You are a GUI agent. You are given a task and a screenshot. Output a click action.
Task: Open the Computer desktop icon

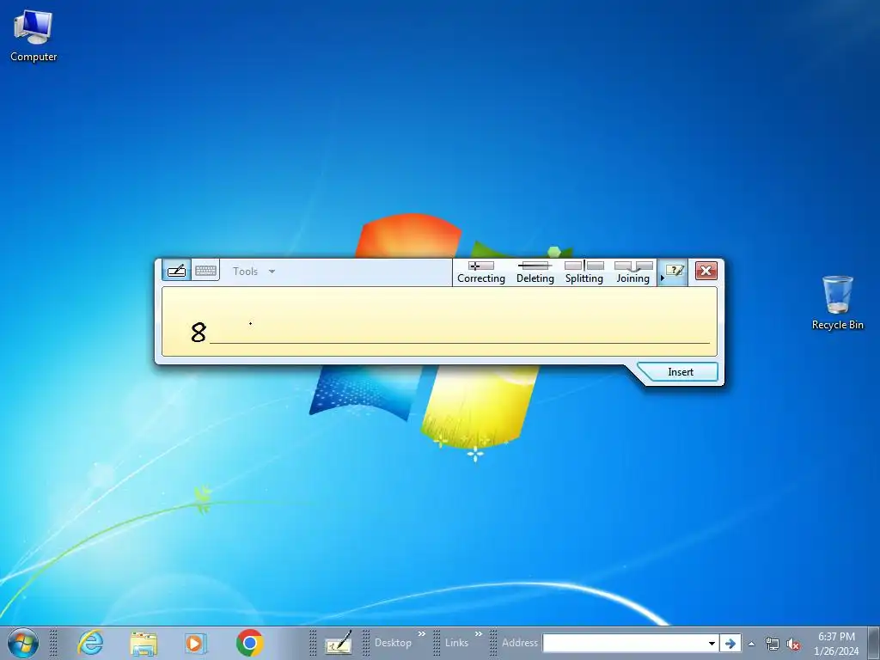click(x=34, y=34)
